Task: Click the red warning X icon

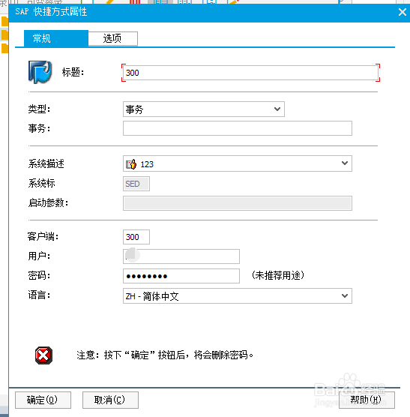Action: coord(43,355)
